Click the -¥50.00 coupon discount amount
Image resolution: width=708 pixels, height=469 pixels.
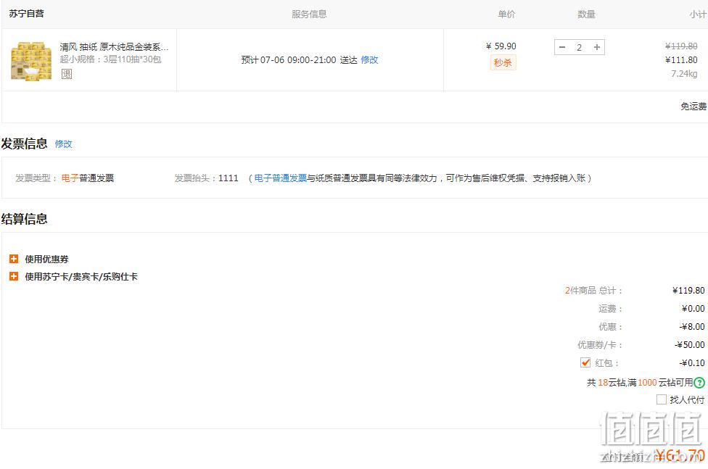(x=689, y=345)
